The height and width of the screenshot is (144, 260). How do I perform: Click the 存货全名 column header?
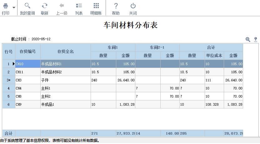pyautogui.click(x=66, y=51)
